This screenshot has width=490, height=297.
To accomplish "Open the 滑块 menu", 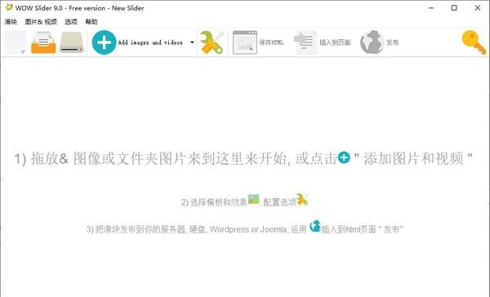I will coord(11,21).
